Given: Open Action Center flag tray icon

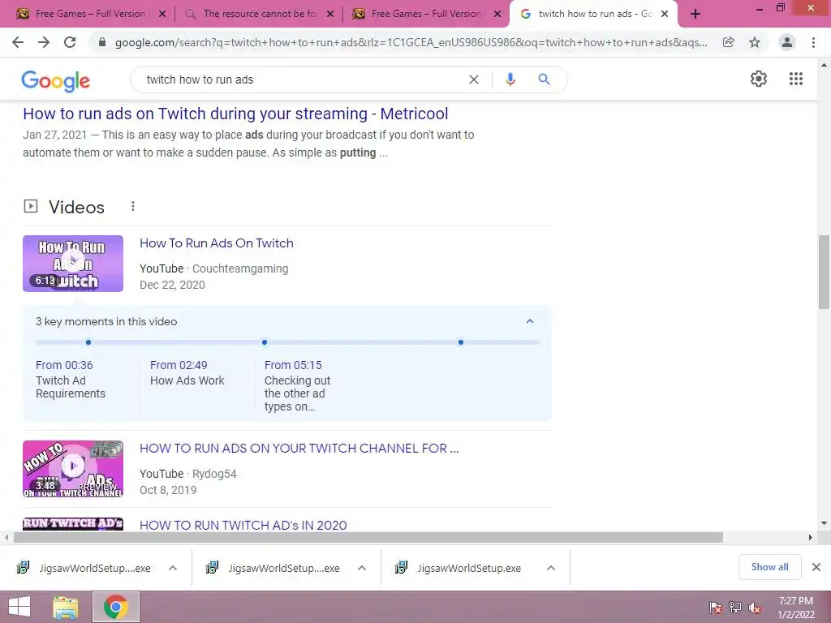Looking at the screenshot, I should [x=715, y=608].
